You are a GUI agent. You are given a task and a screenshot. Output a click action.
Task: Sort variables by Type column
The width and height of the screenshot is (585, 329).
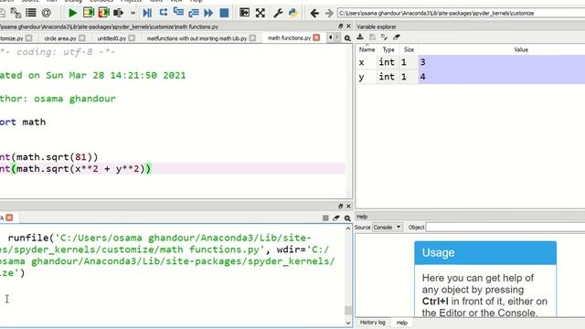pos(388,49)
